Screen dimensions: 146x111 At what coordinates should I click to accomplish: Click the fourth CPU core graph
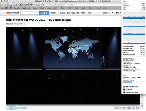tap(134, 40)
